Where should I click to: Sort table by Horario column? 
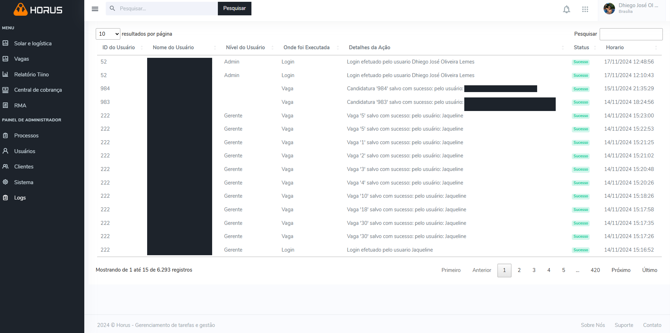click(615, 47)
